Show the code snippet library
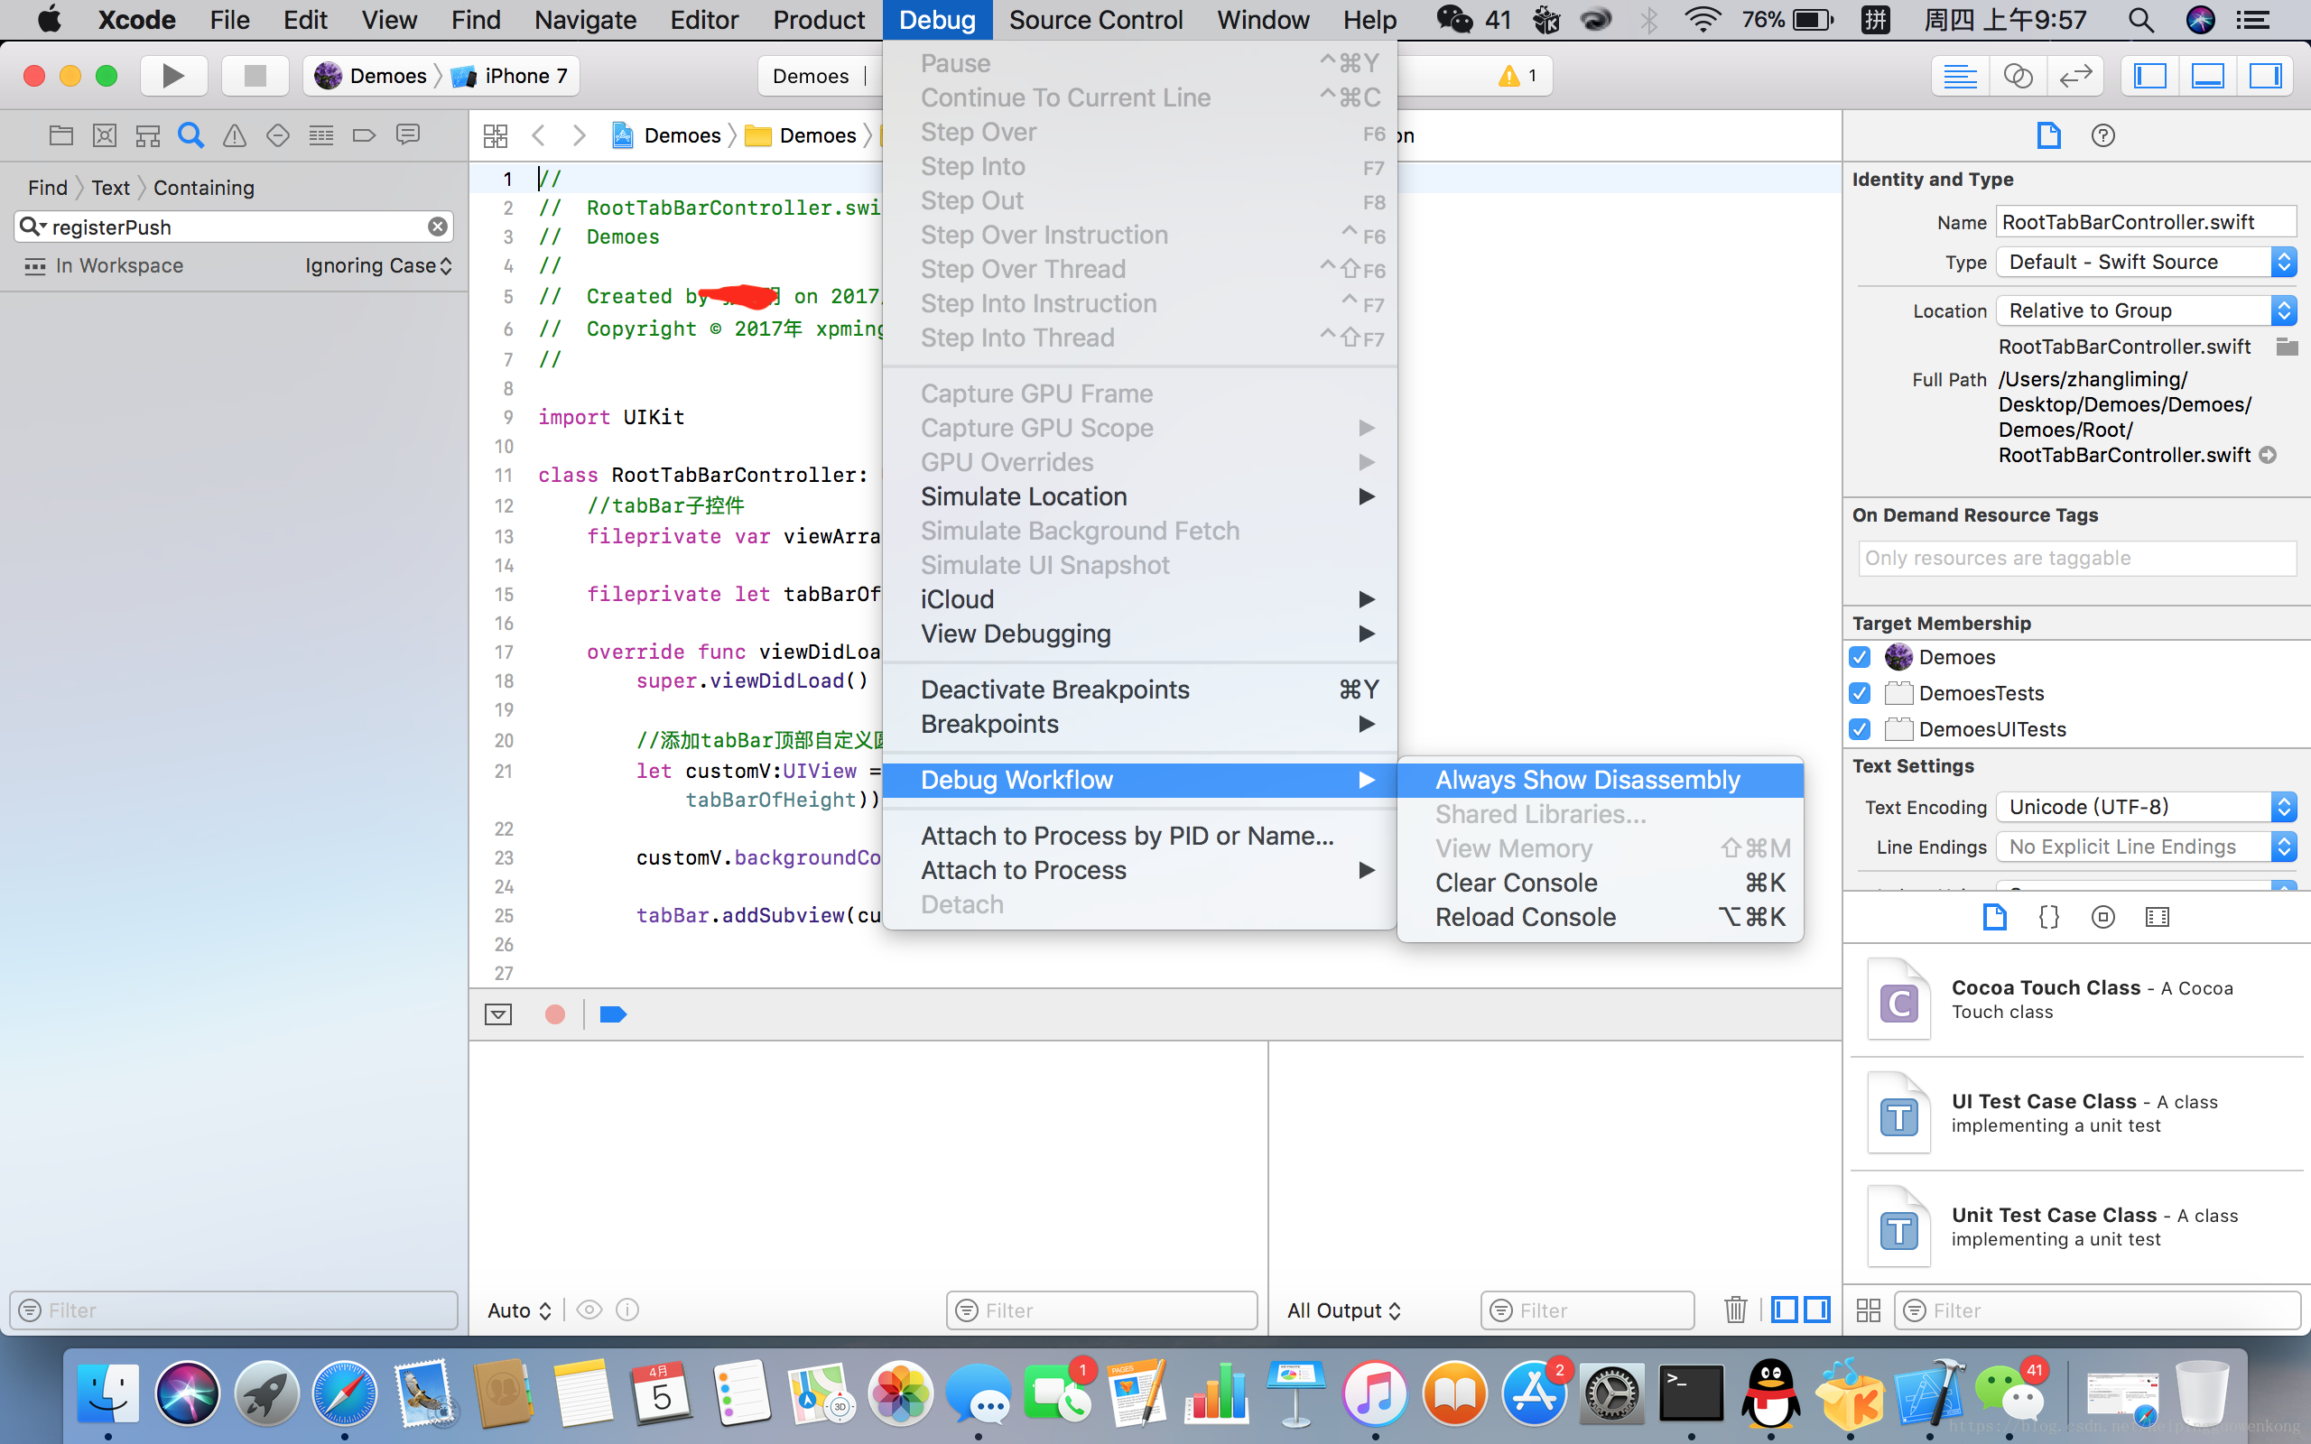This screenshot has height=1444, width=2311. click(x=2048, y=917)
